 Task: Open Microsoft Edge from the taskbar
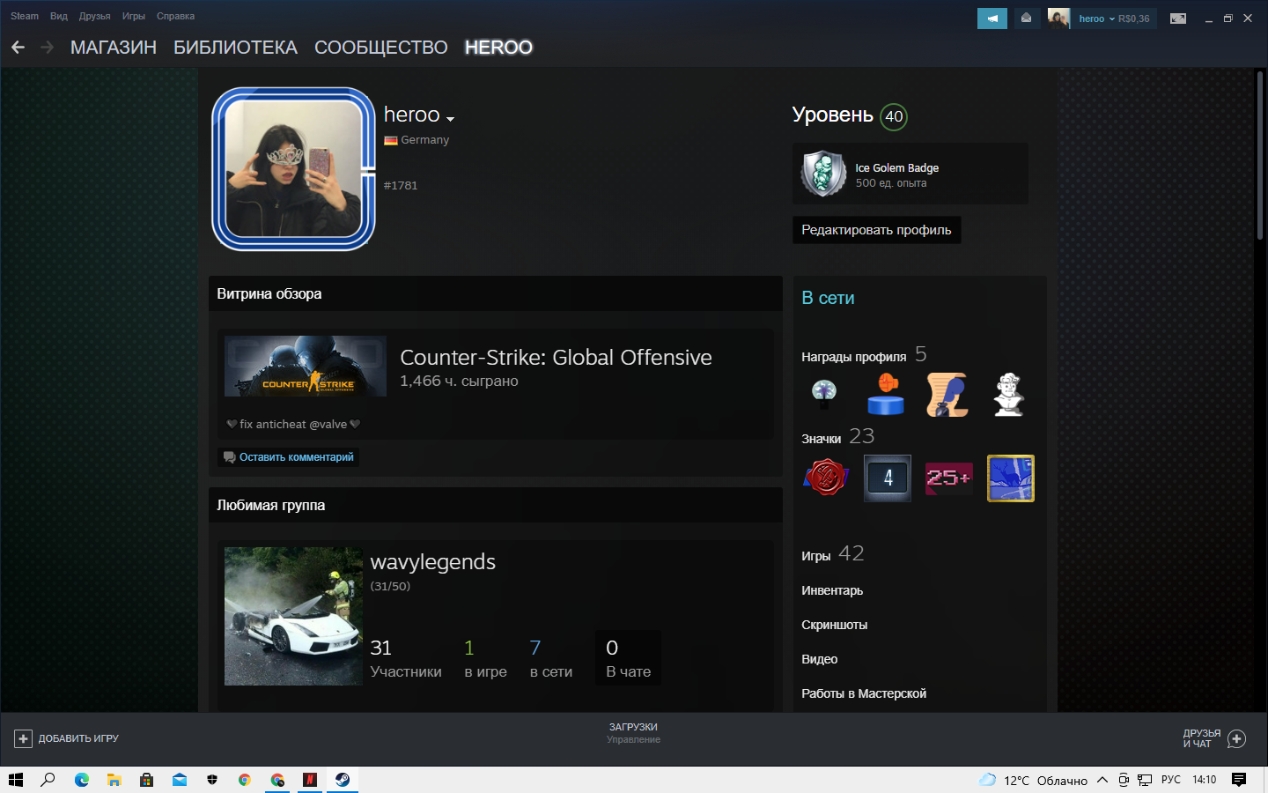tap(82, 780)
